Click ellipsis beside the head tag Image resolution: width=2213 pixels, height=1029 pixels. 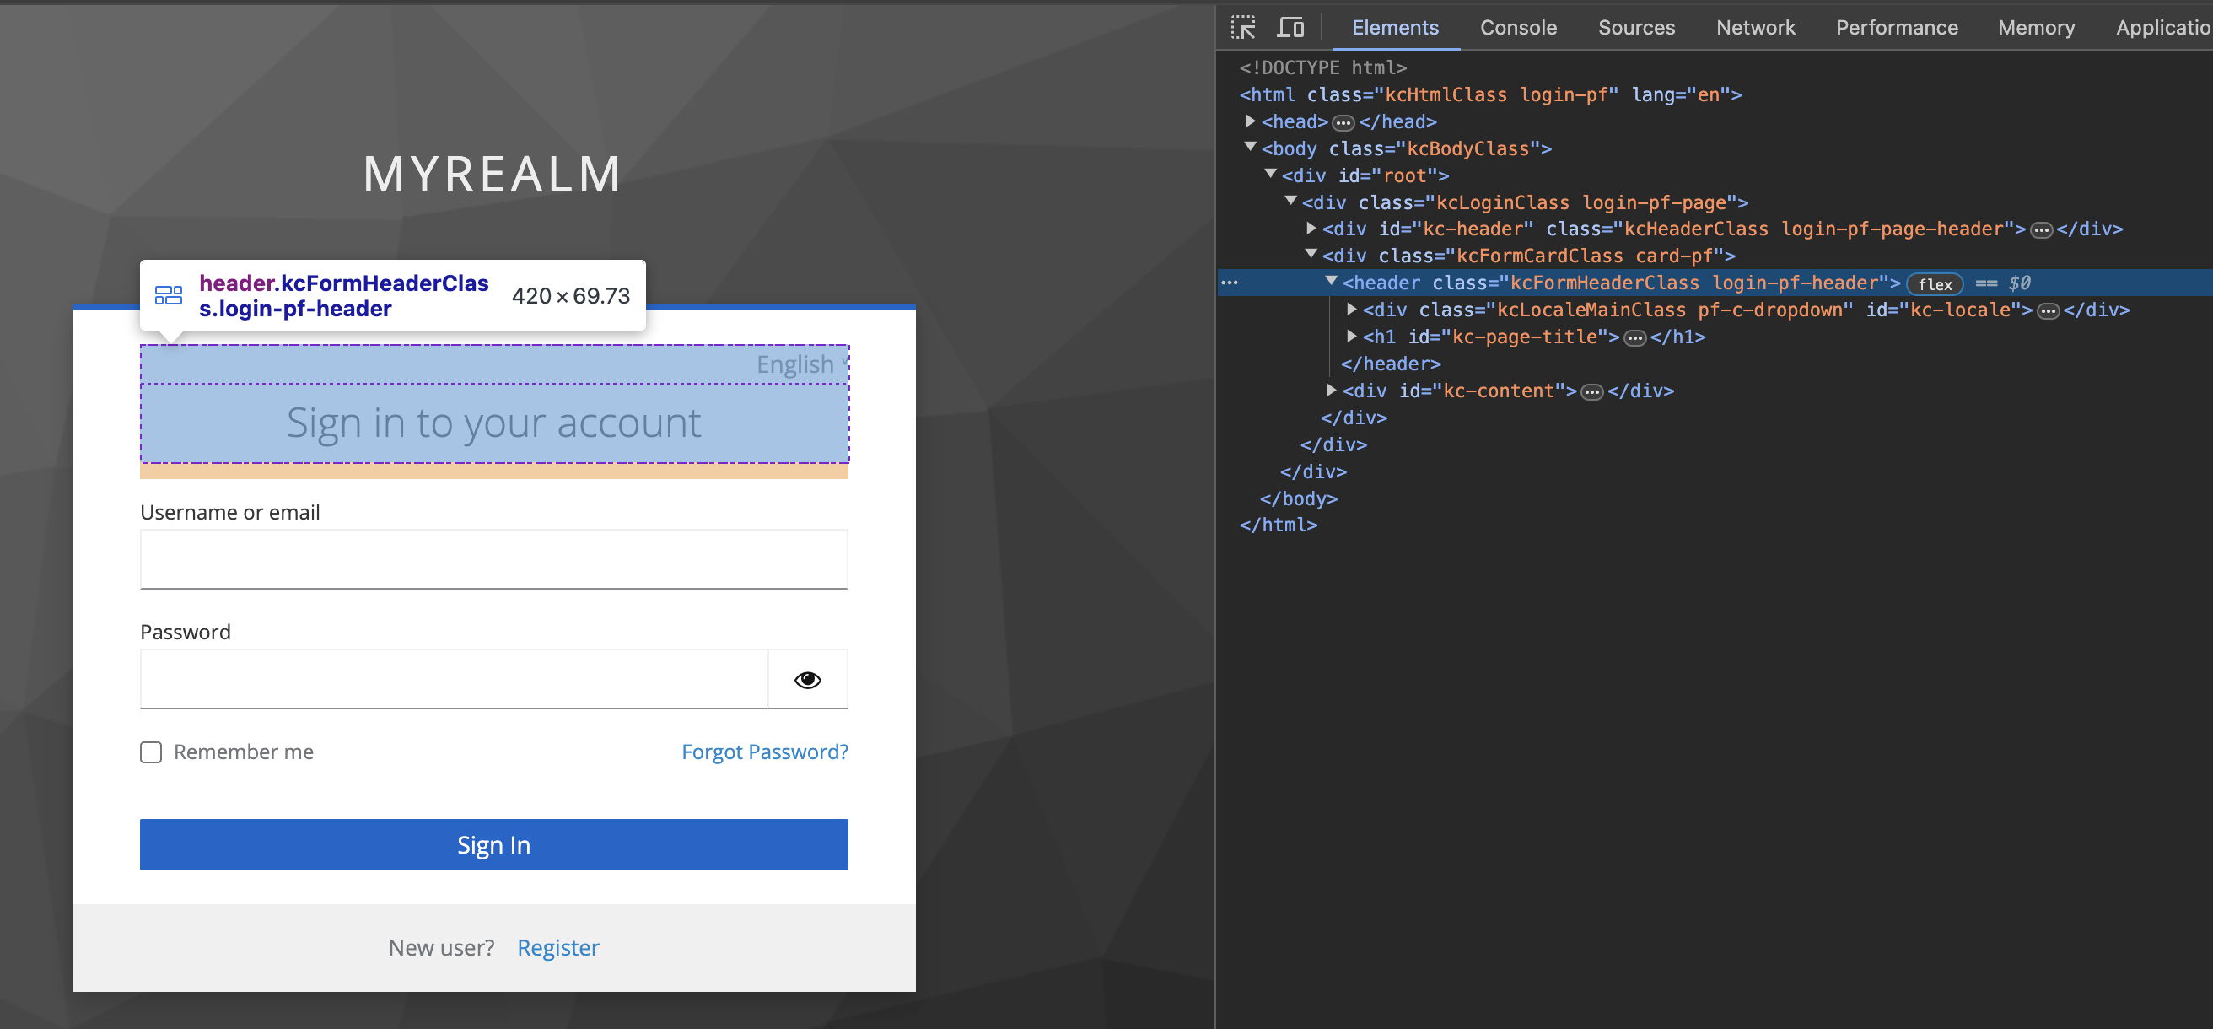pyautogui.click(x=1342, y=123)
